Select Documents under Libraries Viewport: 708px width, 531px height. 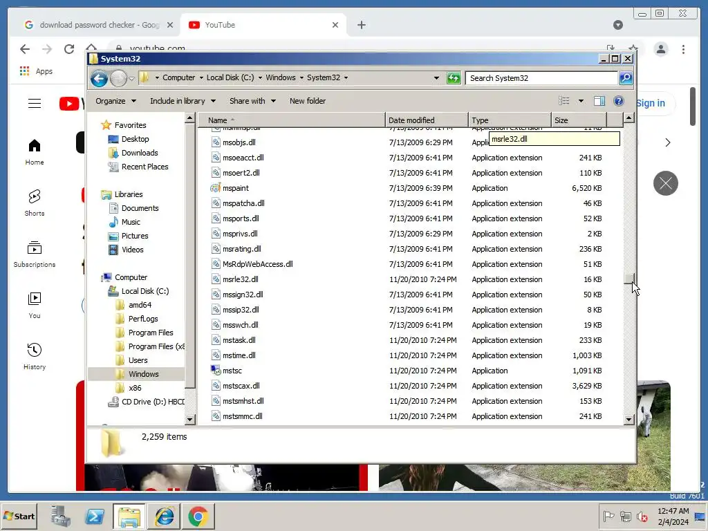pyautogui.click(x=140, y=208)
